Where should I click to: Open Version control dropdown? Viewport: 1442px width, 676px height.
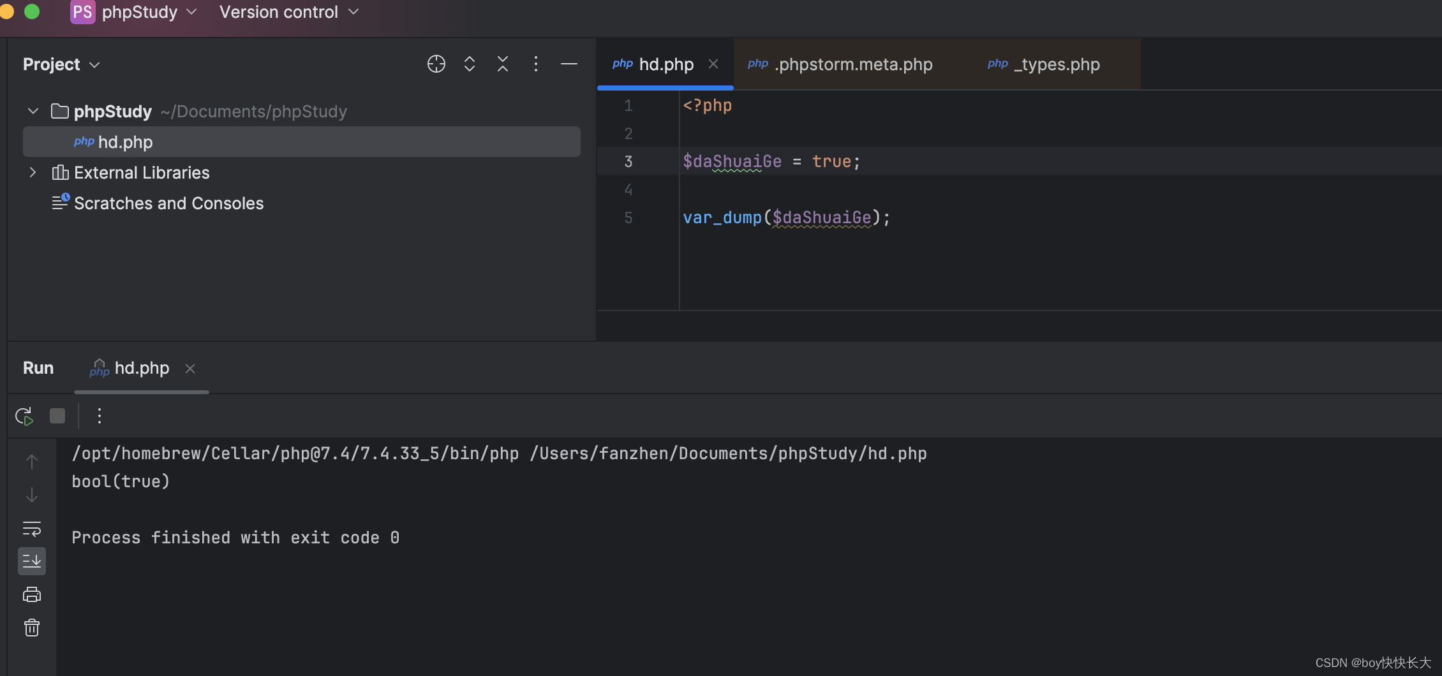[289, 11]
